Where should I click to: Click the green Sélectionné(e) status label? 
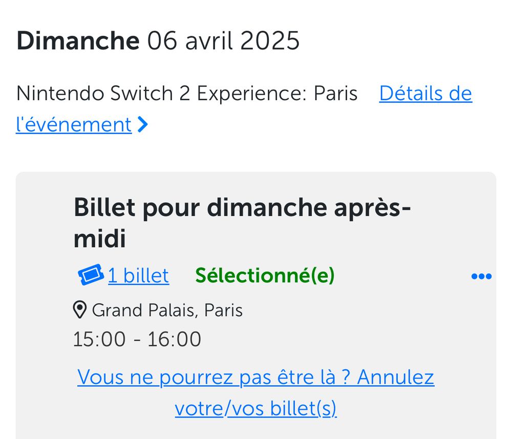(265, 276)
